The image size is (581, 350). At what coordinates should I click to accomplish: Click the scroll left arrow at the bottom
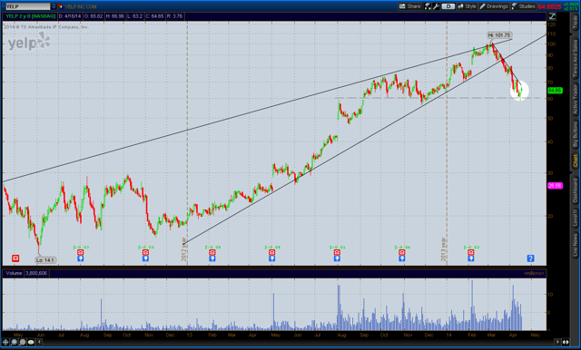coord(39,342)
